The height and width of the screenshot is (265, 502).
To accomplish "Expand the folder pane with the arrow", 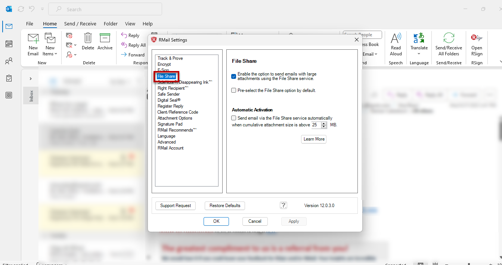I will pos(31,78).
